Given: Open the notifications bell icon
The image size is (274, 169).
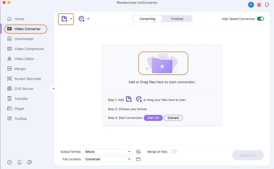Looking at the screenshot, I should 20,162.
